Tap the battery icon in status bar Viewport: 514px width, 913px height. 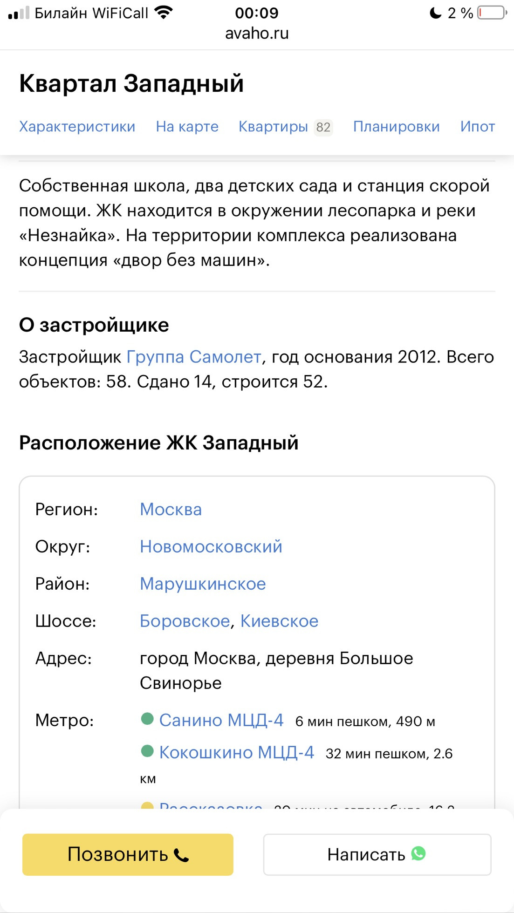click(x=492, y=13)
